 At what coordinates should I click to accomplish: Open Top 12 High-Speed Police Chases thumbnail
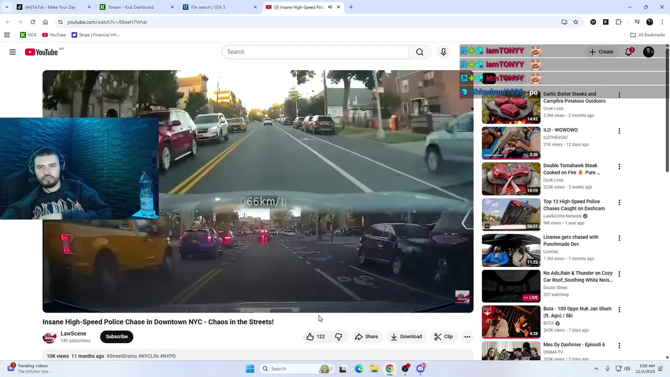(511, 215)
